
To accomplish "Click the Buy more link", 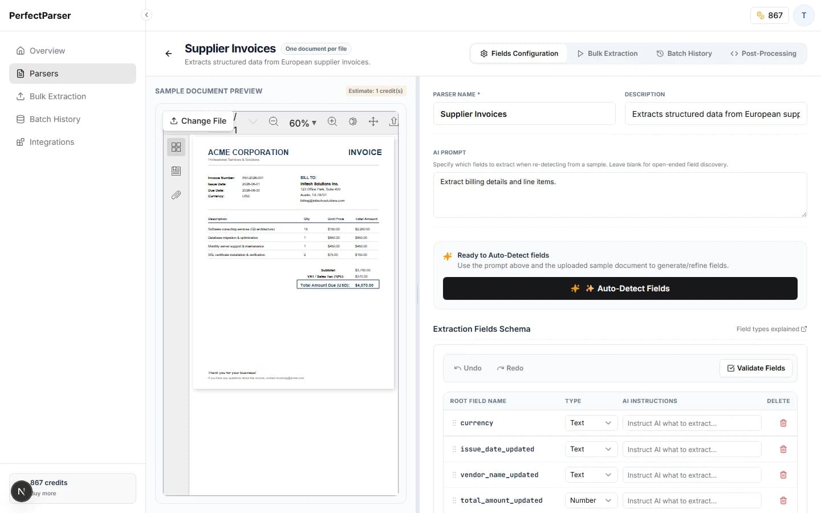I will pos(44,494).
